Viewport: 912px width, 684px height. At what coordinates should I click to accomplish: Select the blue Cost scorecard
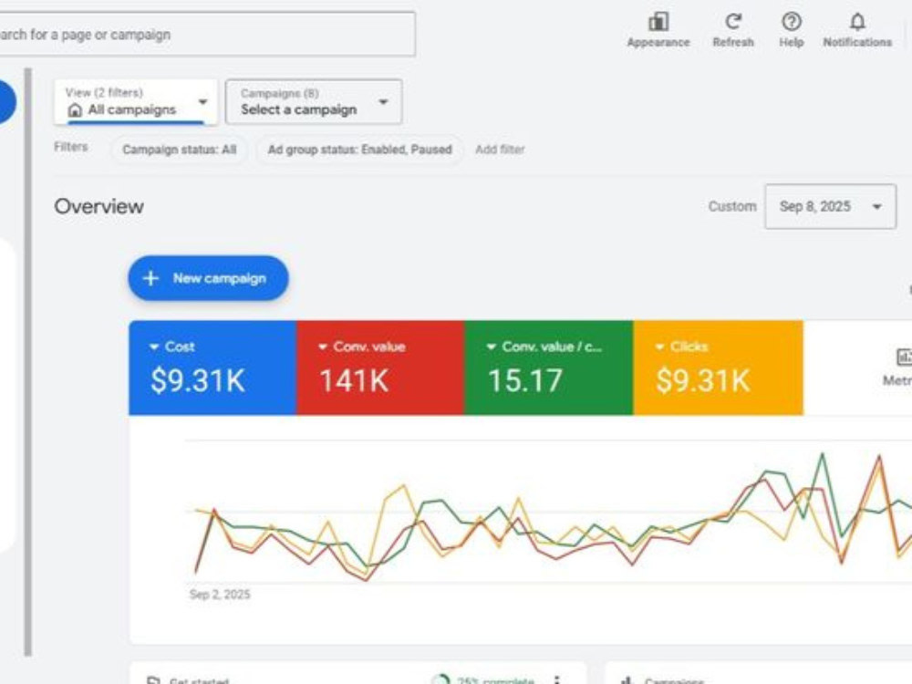[x=212, y=368]
